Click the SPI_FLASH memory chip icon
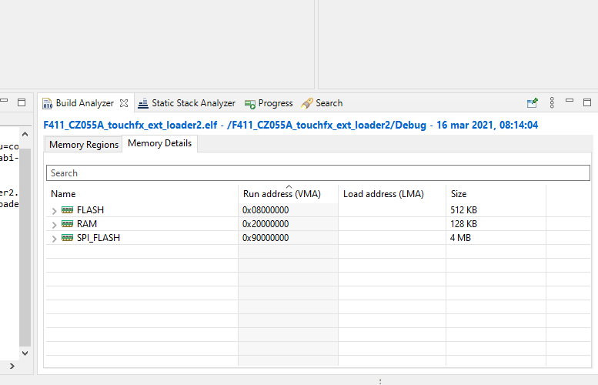The image size is (598, 385). click(x=67, y=238)
